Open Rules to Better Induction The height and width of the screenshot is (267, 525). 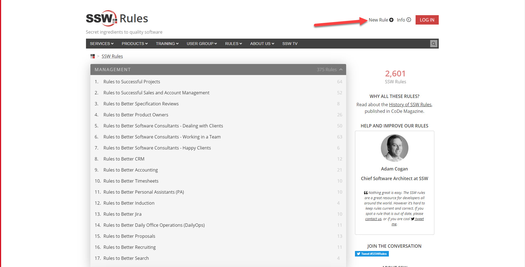tap(129, 203)
